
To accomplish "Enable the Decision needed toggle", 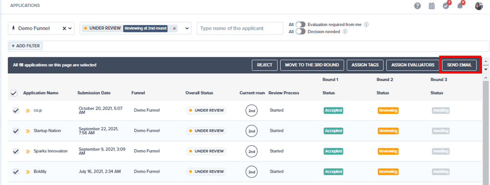I will pyautogui.click(x=301, y=32).
